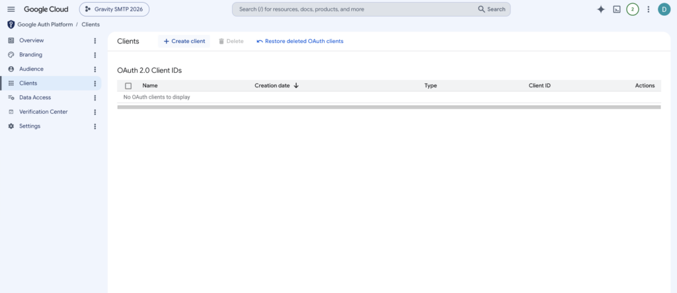677x293 pixels.
Task: Open the Gravity SMTP 2026 project picker
Action: [114, 9]
